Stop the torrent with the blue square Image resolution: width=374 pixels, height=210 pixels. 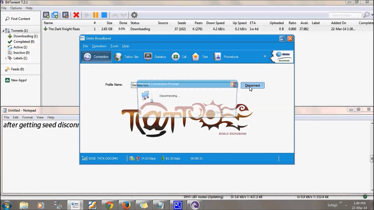[104, 15]
